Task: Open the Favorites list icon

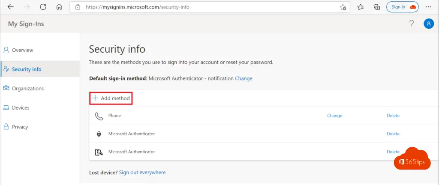Action: pyautogui.click(x=361, y=7)
